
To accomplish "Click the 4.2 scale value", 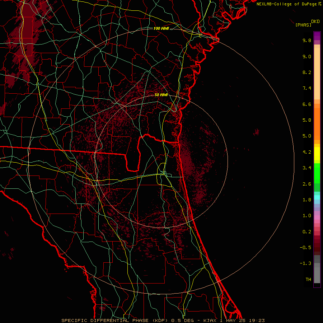I will tap(307, 152).
